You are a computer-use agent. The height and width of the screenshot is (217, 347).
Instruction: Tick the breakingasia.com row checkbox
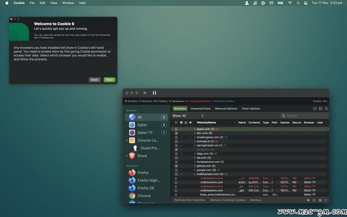[x=176, y=137]
